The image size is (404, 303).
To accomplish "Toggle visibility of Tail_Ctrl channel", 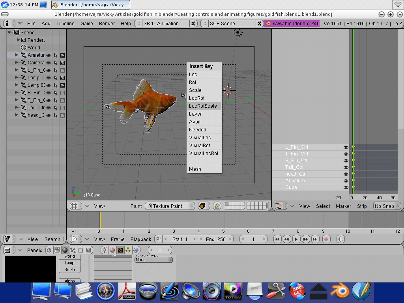I will pos(346,167).
